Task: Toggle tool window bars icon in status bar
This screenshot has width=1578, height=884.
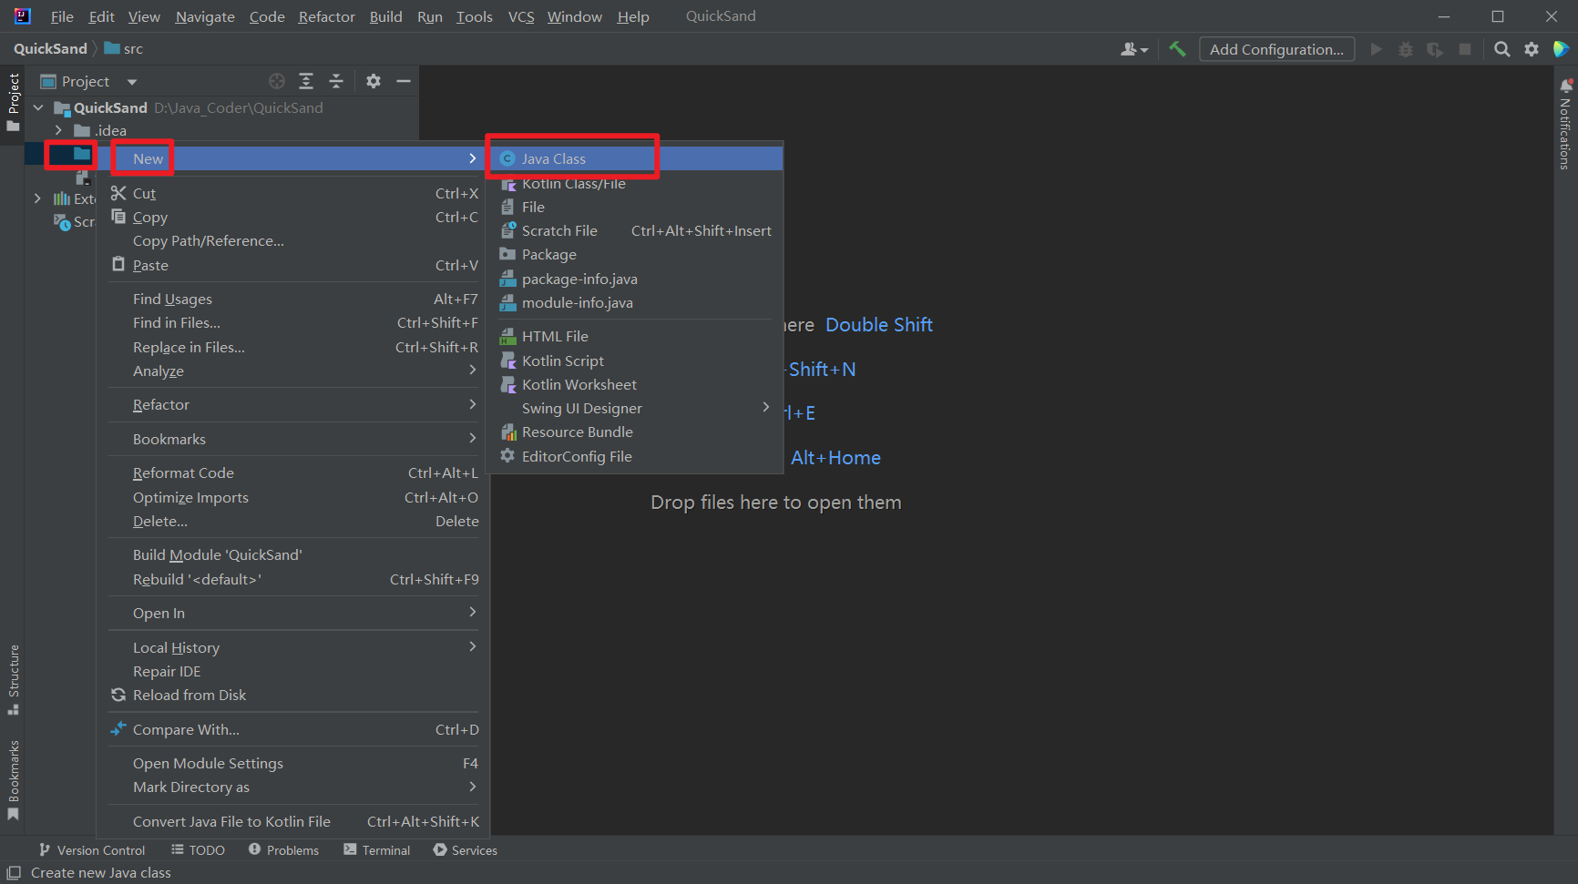Action: point(14,872)
